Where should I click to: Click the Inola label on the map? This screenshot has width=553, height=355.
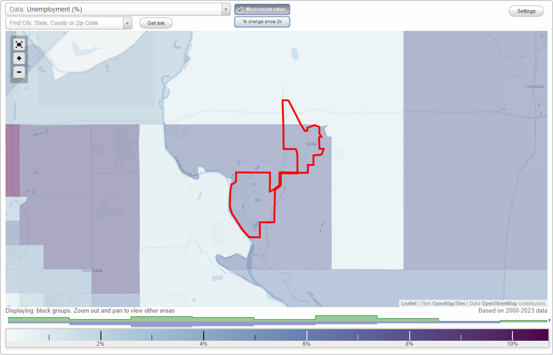312,144
